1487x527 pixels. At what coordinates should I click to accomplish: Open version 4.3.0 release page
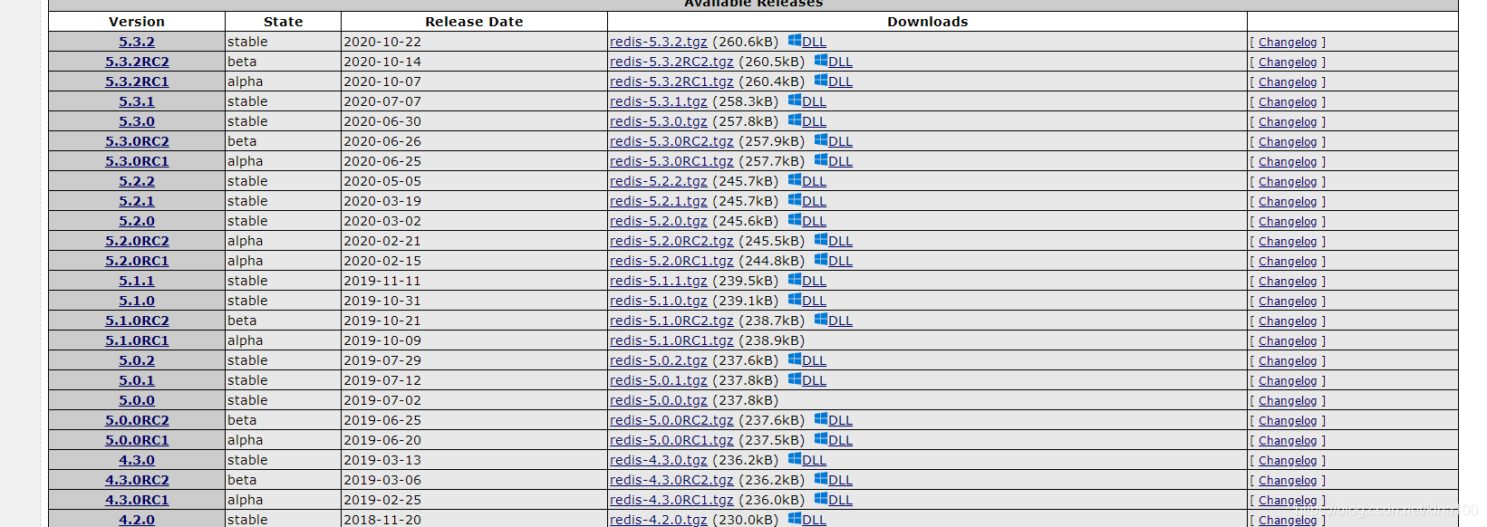[137, 460]
